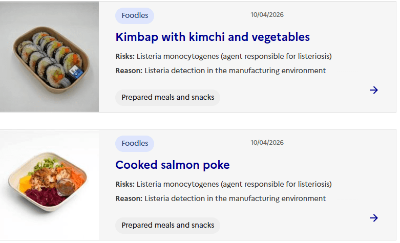
Task: Click bold 'Reason:' label on salmon poke card
Action: tap(129, 198)
